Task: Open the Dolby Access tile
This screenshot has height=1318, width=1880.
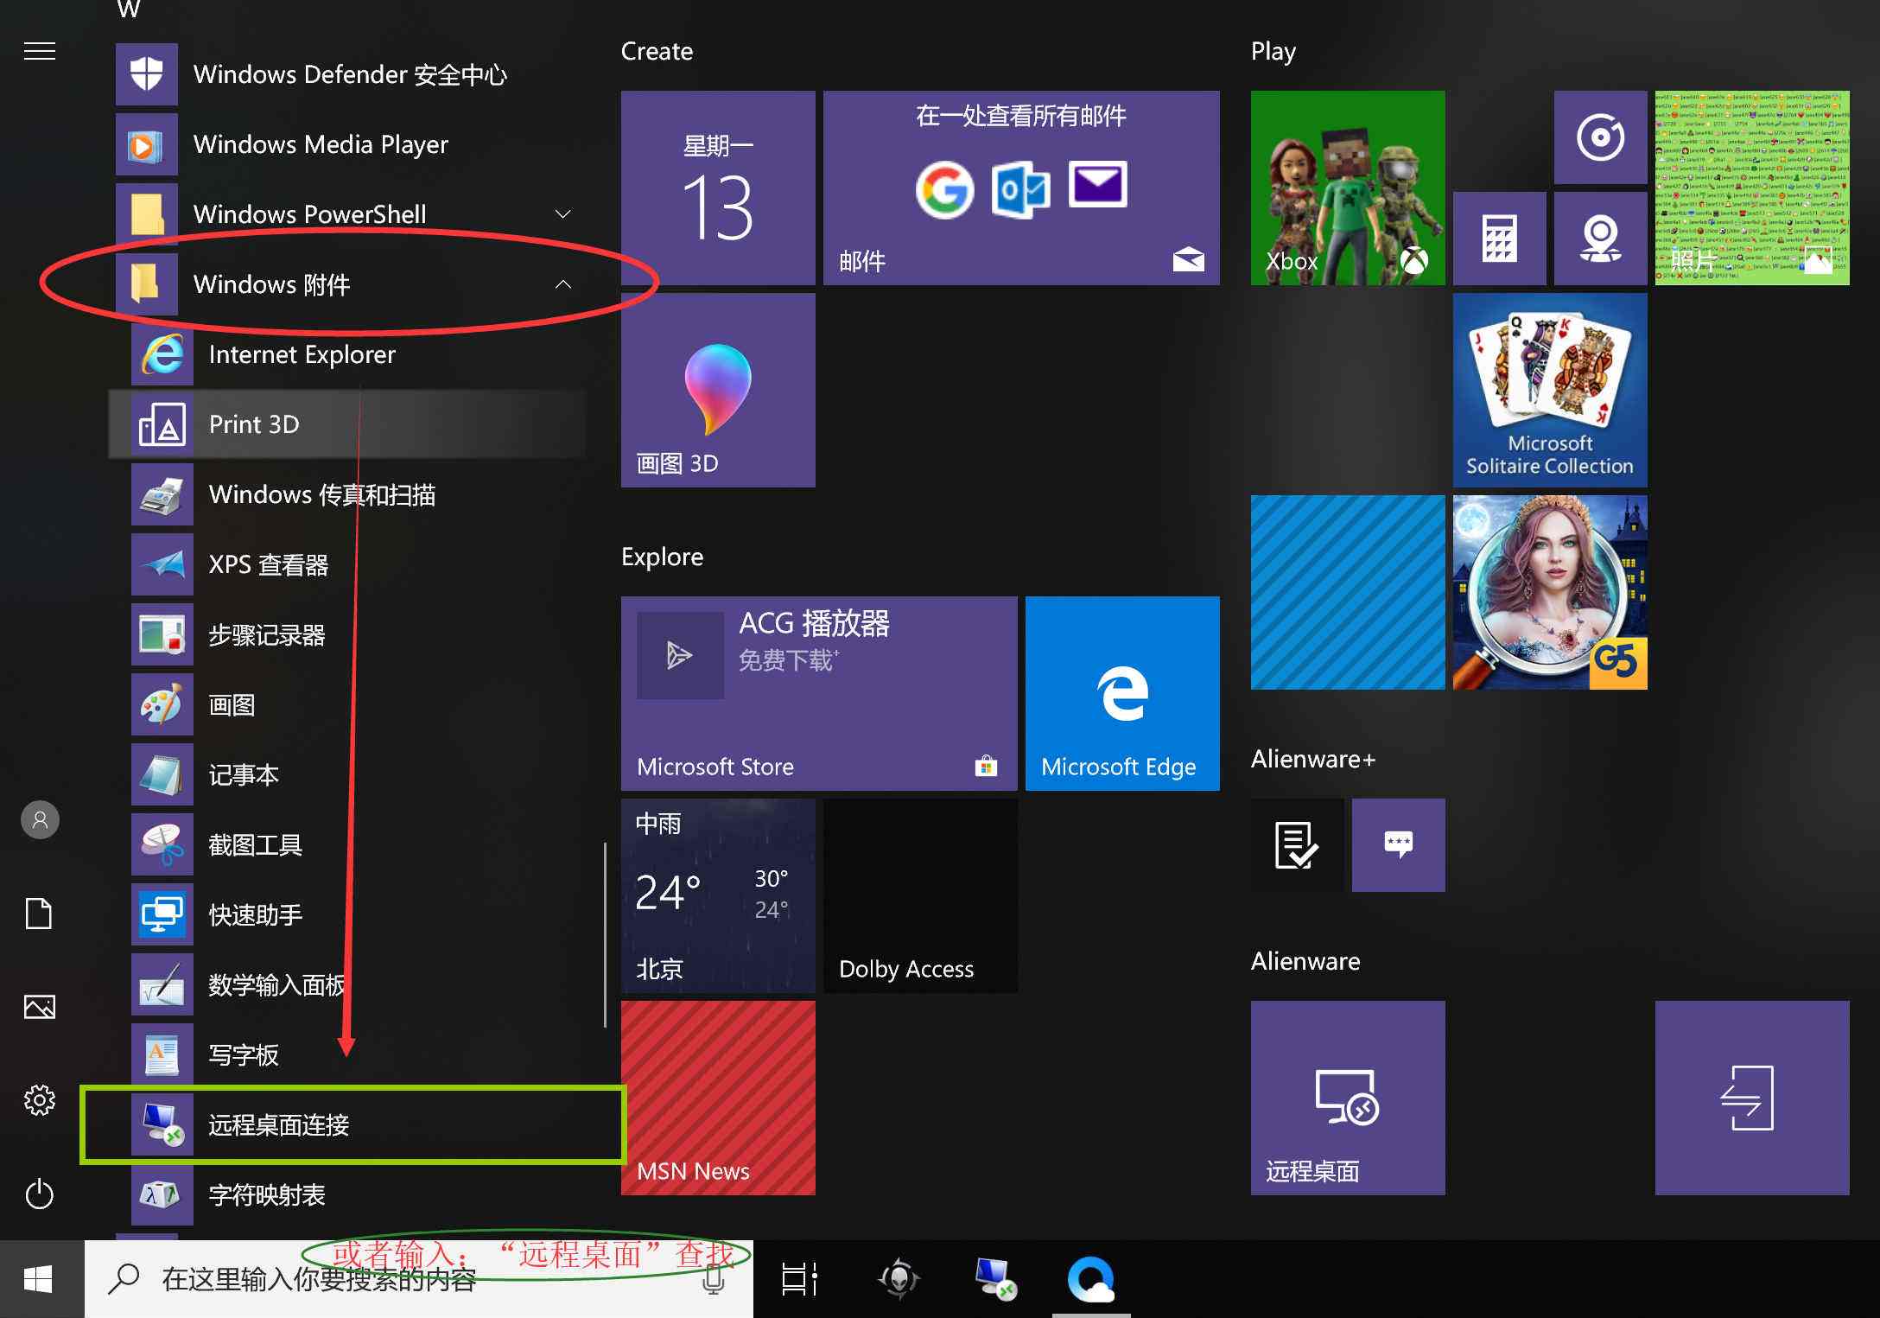Action: coord(920,895)
